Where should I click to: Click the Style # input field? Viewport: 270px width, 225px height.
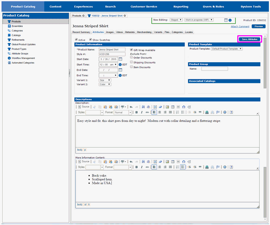coord(112,54)
